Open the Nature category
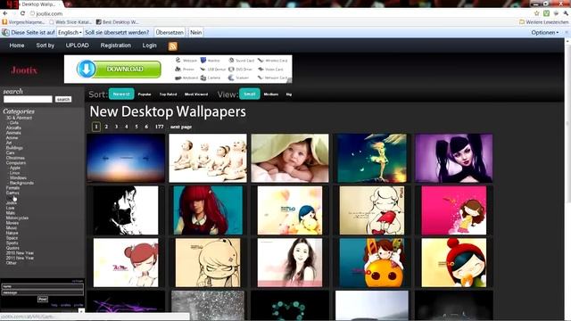 [x=12, y=233]
